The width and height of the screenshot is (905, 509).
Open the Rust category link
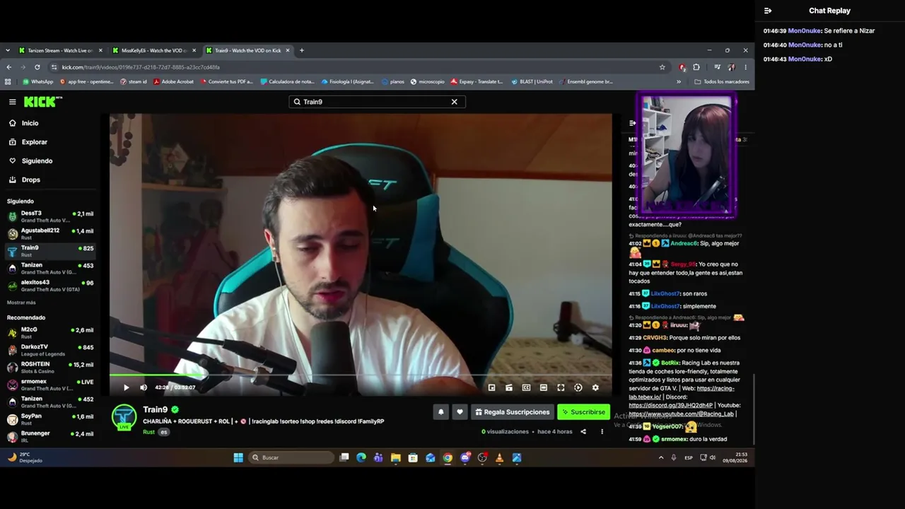pos(148,432)
